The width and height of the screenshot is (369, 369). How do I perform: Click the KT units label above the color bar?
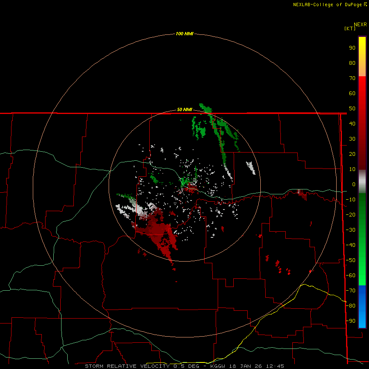click(x=350, y=28)
